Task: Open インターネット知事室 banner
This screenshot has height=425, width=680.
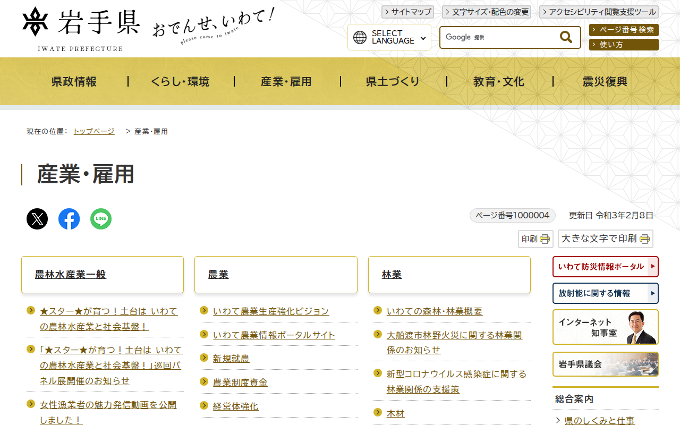Action: point(606,327)
